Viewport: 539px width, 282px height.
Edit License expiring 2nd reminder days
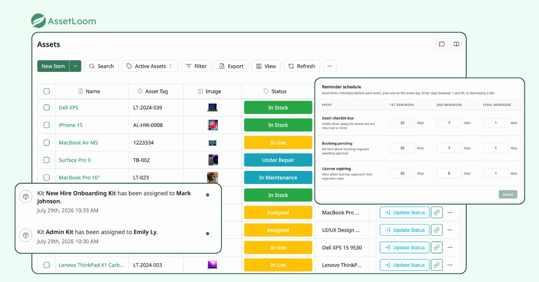pos(449,173)
